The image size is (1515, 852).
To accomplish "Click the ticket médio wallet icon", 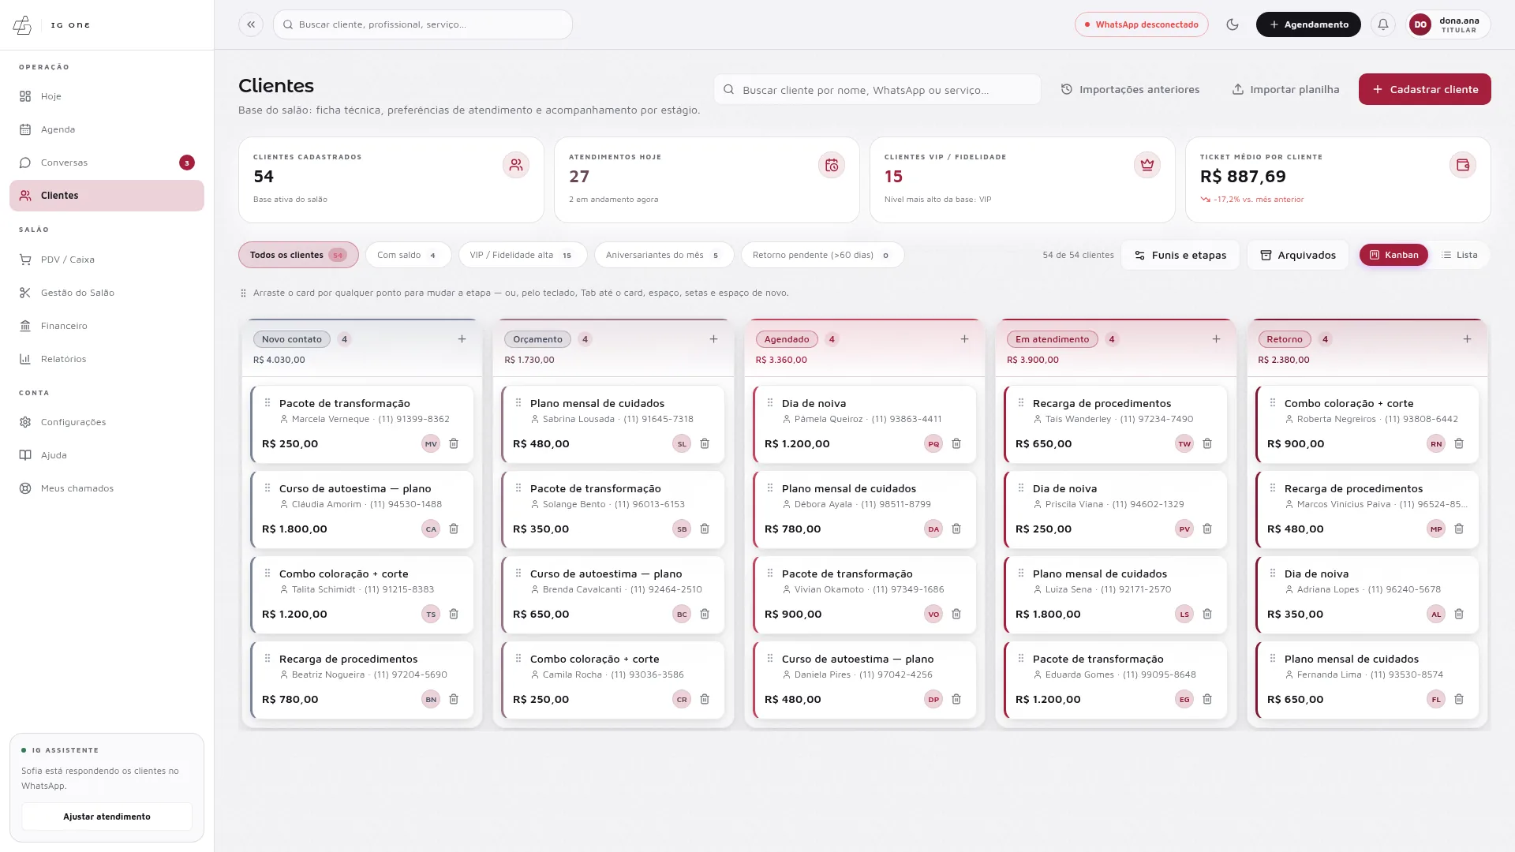I will (1463, 165).
